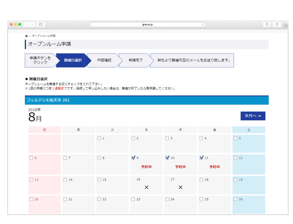The height and width of the screenshot is (224, 293).
Task: Open the share icon in browser toolbar
Action: coord(267,24)
